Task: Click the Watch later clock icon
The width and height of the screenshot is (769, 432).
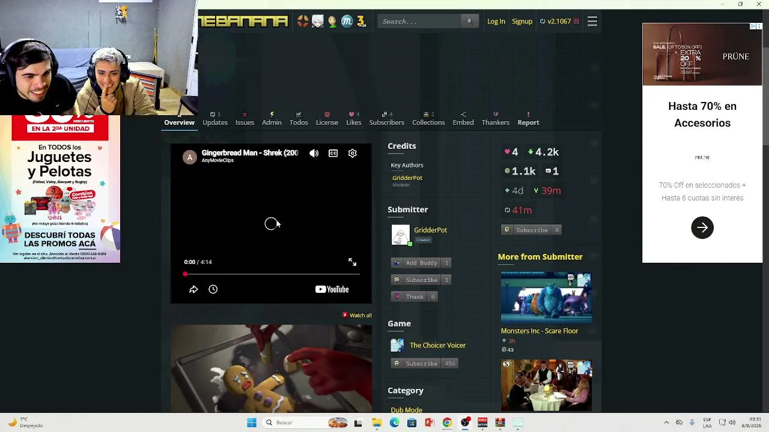Action: 213,289
